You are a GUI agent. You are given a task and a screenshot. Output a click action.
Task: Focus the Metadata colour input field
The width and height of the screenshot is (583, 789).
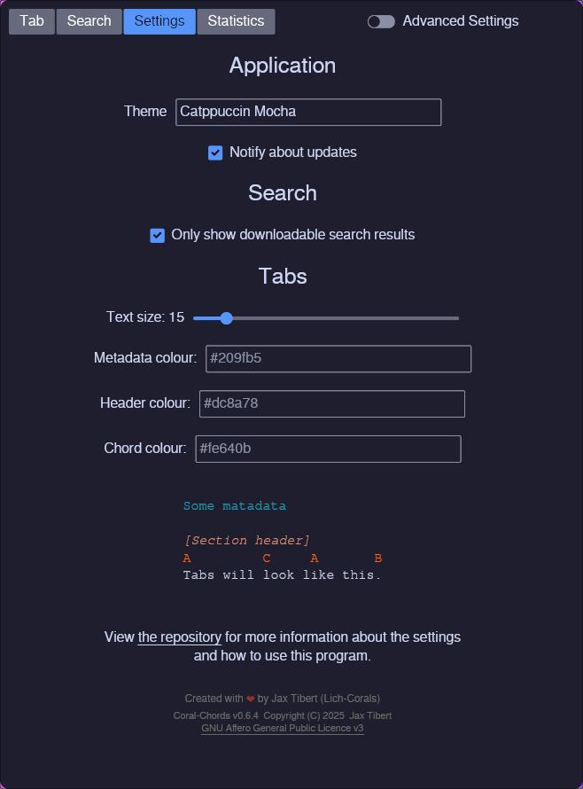(x=338, y=358)
